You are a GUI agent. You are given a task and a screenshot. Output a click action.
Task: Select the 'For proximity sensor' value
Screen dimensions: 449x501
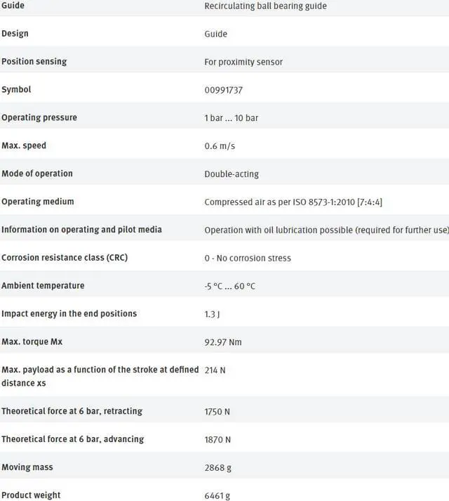click(243, 62)
